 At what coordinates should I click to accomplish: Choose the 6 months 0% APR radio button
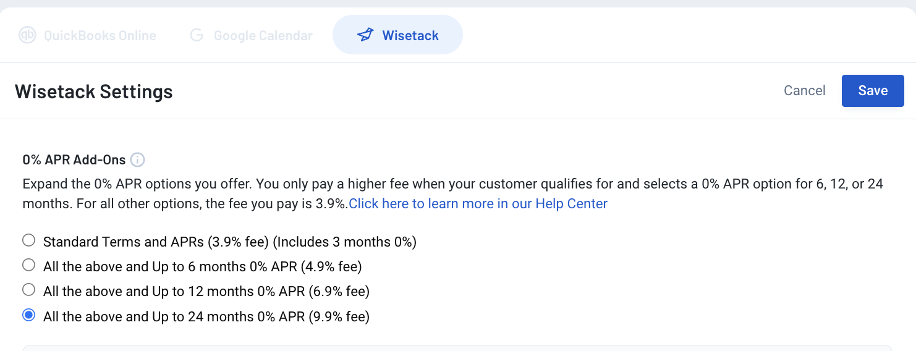(28, 265)
